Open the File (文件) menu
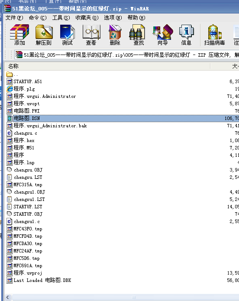239x301 pixels. (x=14, y=18)
